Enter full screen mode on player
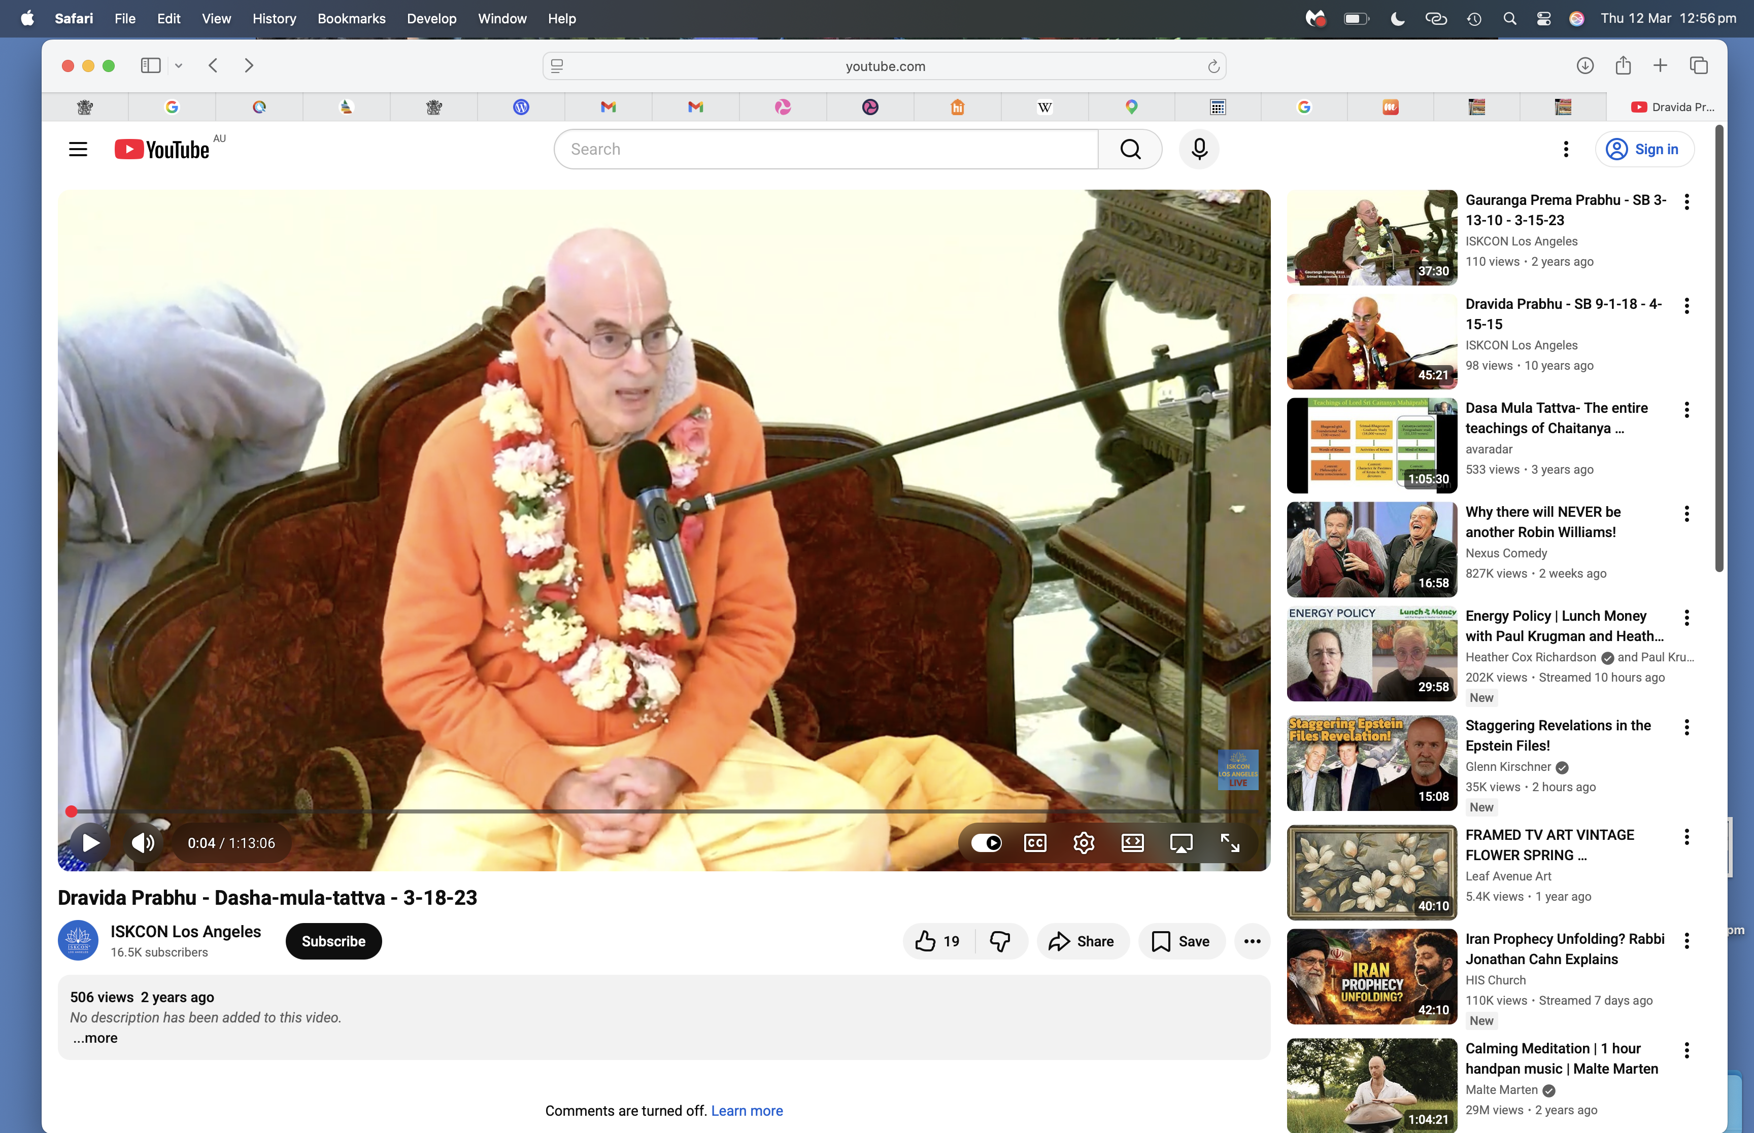The height and width of the screenshot is (1133, 1754). [1229, 842]
